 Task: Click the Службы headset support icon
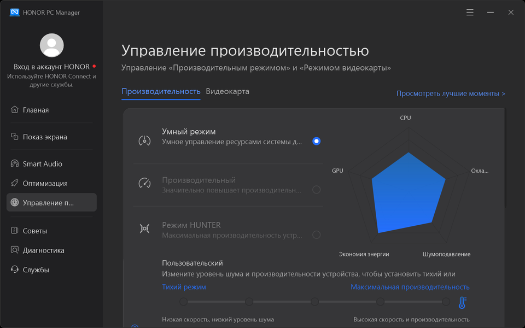tap(14, 269)
